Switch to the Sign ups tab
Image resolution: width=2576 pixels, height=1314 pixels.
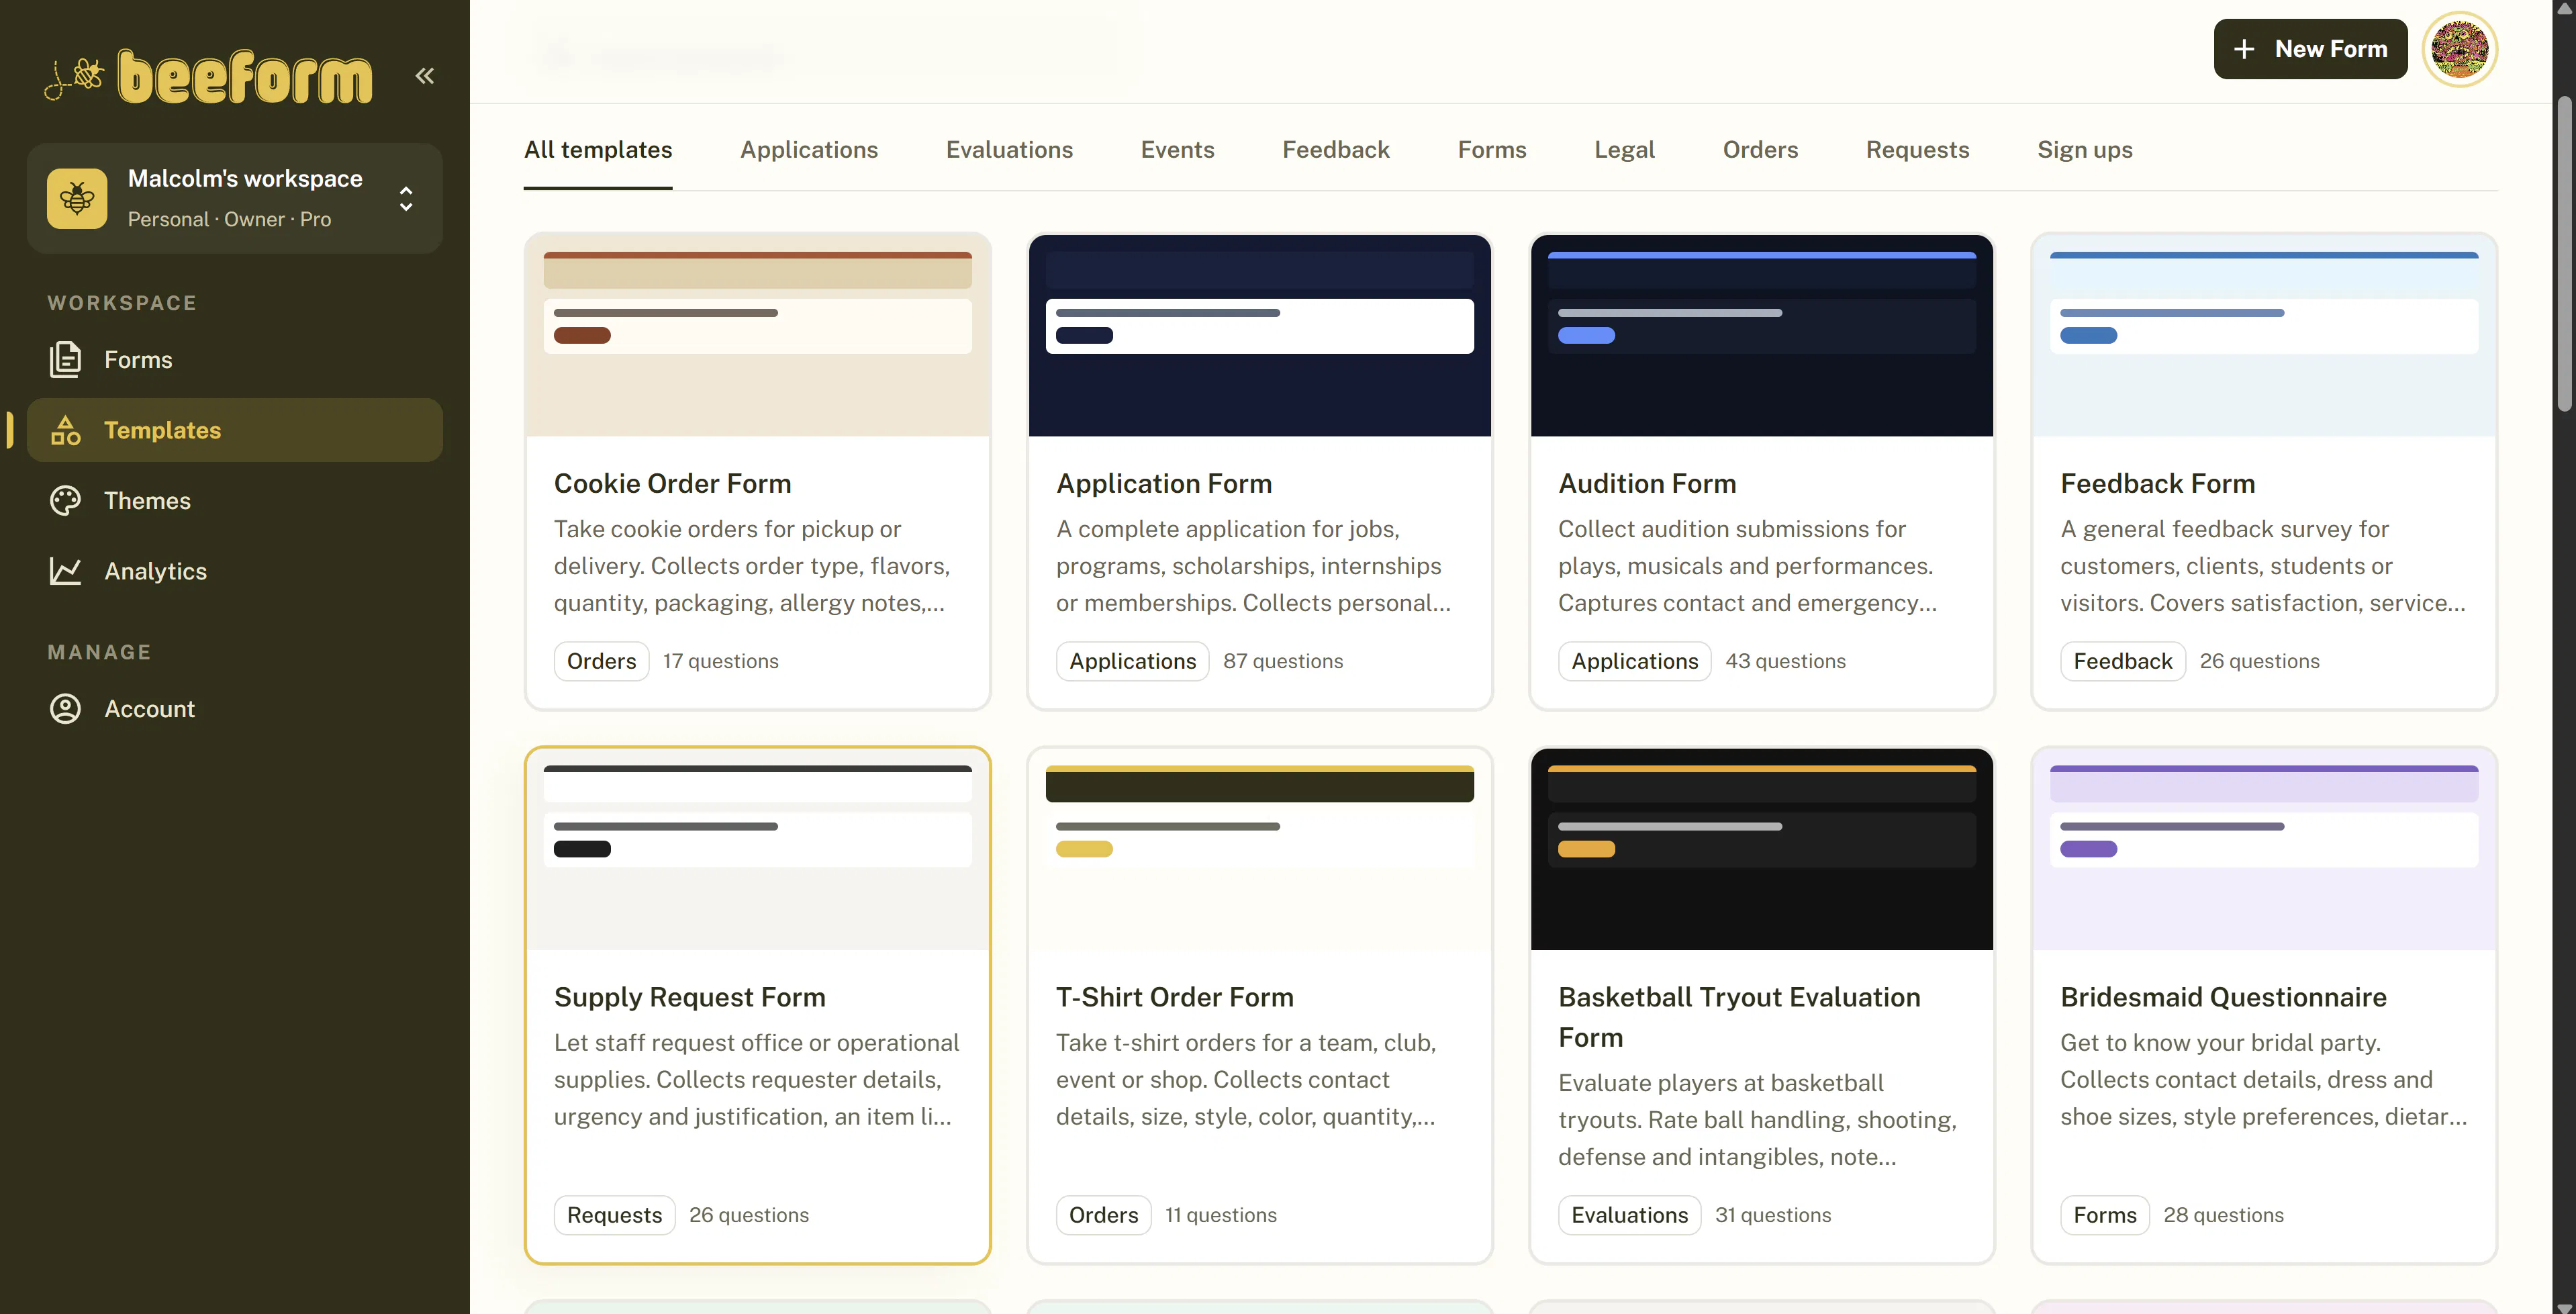tap(2085, 149)
